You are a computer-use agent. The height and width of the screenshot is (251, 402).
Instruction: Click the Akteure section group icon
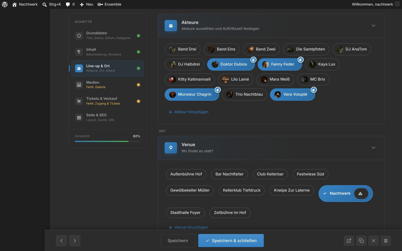(x=171, y=26)
